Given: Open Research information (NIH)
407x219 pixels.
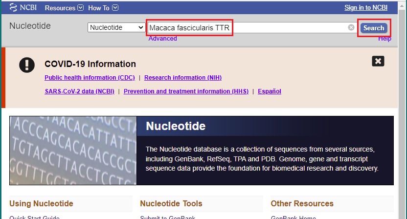Looking at the screenshot, I should [183, 78].
